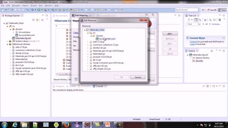
Task: Switch to Java EE perspective
Action: coord(212,10)
